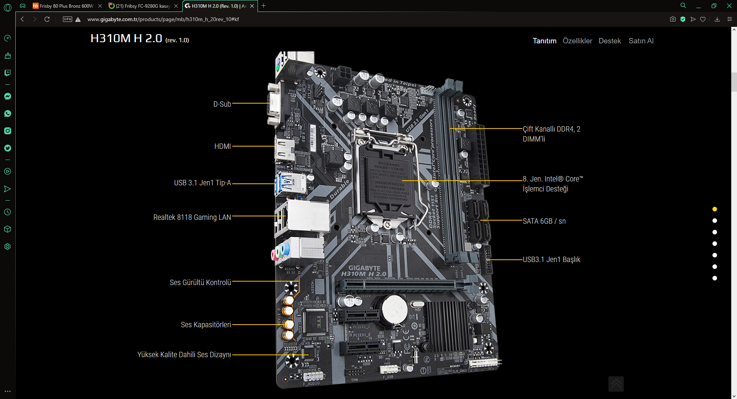
Task: Open the Özellikler section
Action: pos(577,41)
